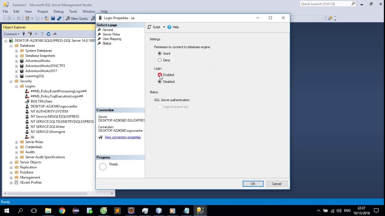Expand the Server Roles tree node
The width and height of the screenshot is (385, 216).
(17, 142)
